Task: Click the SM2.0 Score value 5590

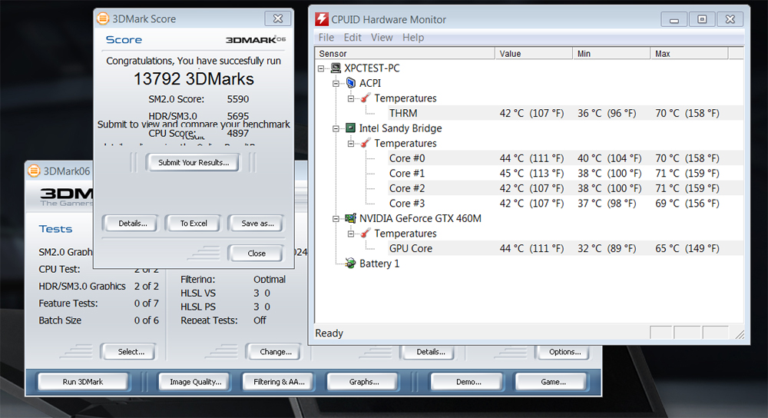Action: coord(237,99)
